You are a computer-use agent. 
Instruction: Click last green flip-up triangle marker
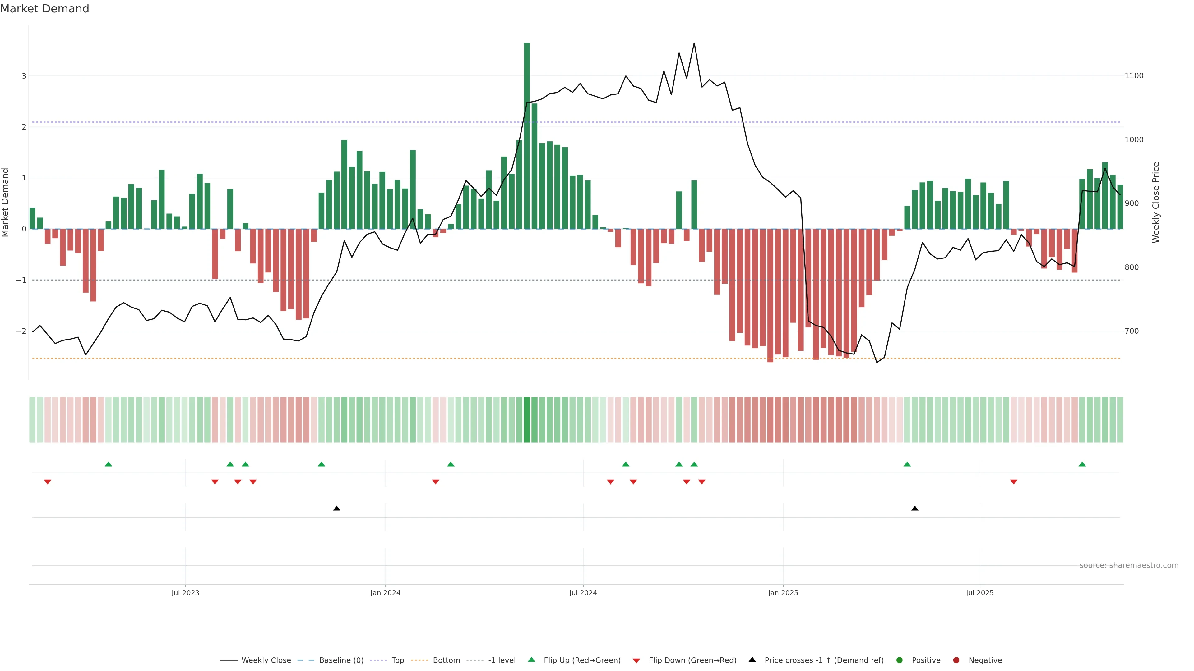click(x=1082, y=464)
